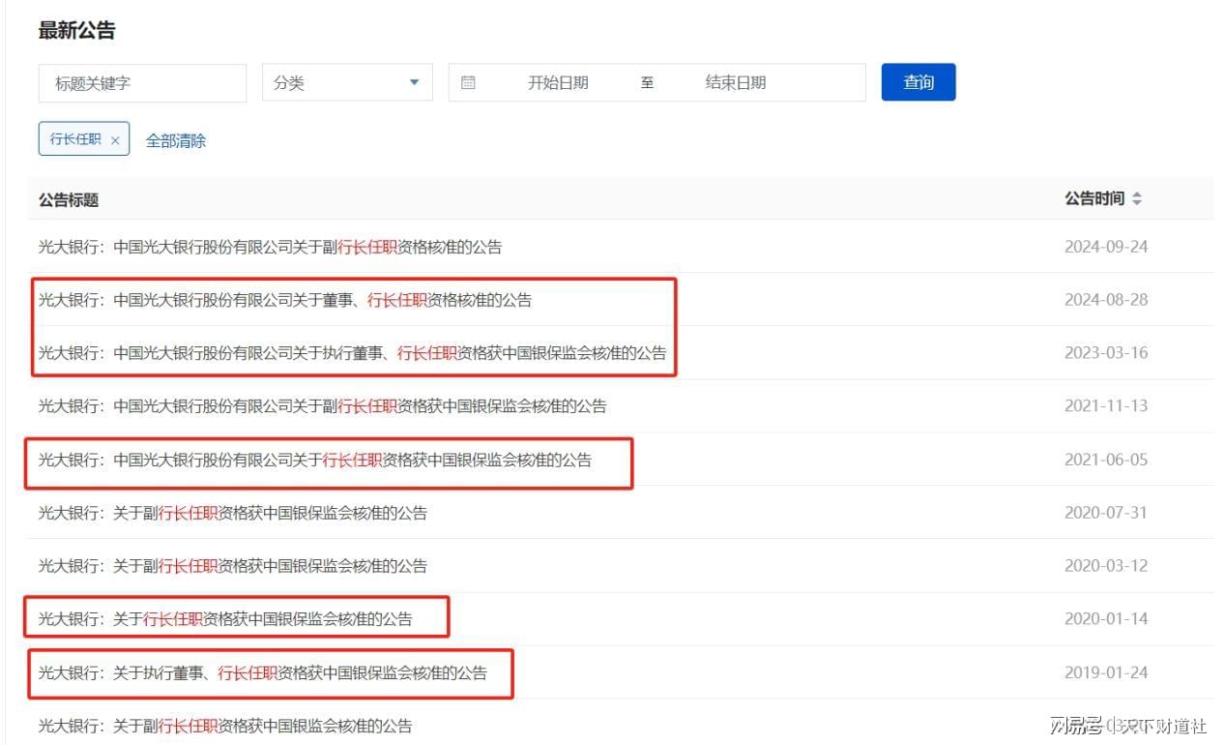Click the 查询 search button
Viewport: 1225px width, 745px height.
click(919, 82)
